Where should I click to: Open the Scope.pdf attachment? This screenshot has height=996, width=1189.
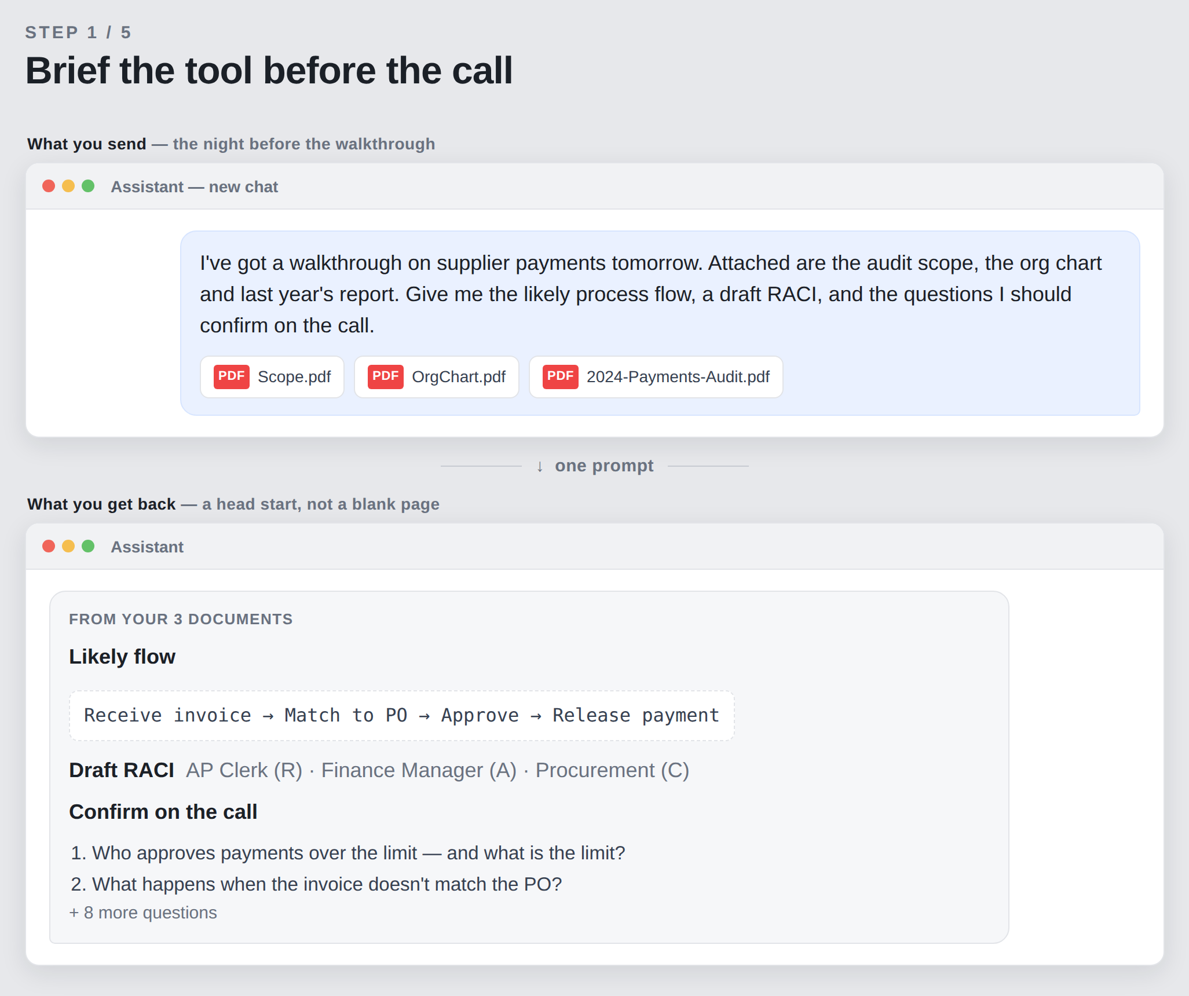pyautogui.click(x=272, y=377)
